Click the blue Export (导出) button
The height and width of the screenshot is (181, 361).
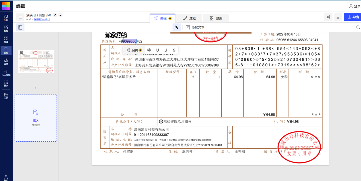pos(352,17)
